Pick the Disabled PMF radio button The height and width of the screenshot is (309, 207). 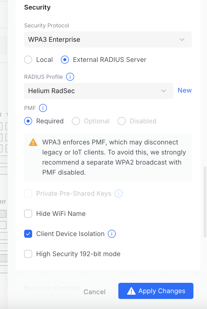point(122,121)
